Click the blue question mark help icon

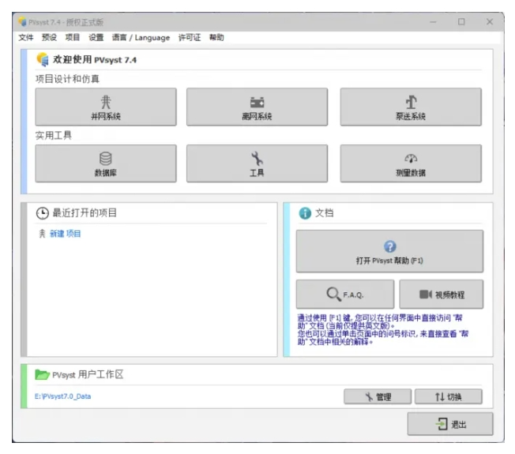389,246
